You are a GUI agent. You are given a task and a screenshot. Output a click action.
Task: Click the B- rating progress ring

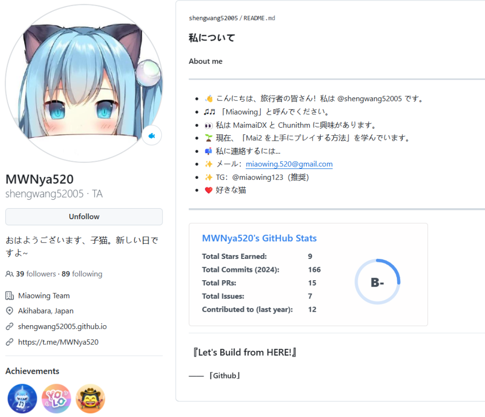[377, 281]
